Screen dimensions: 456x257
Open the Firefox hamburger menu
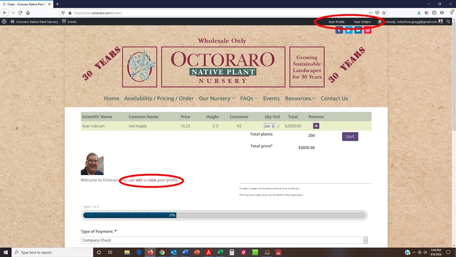pyautogui.click(x=451, y=12)
